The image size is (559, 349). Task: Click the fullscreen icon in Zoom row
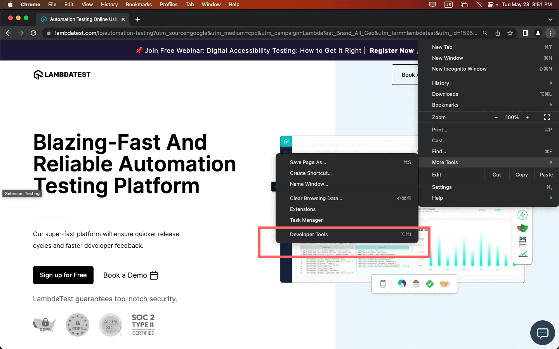[x=547, y=117]
